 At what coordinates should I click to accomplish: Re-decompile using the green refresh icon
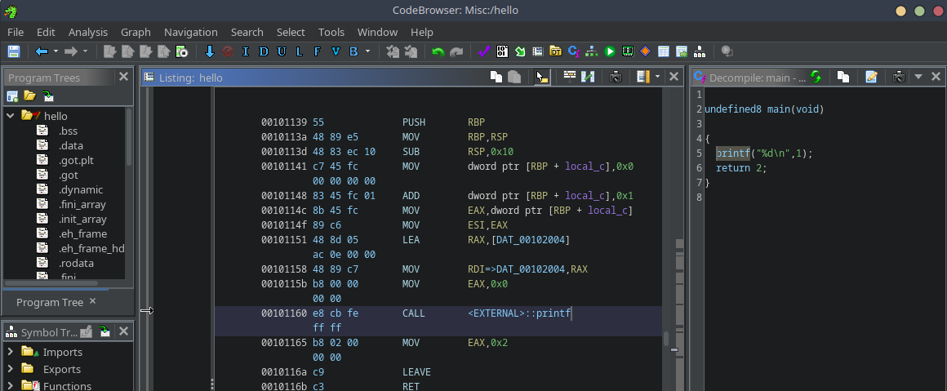[816, 77]
